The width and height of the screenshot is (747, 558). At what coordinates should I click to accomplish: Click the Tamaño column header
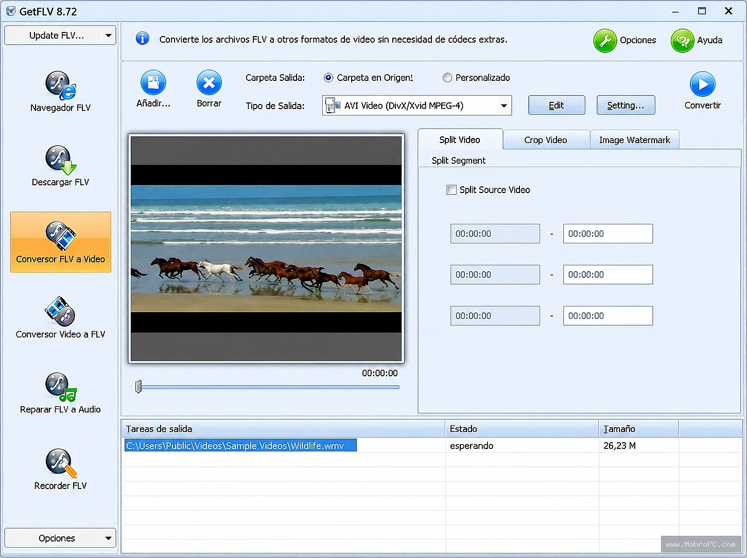(x=639, y=429)
